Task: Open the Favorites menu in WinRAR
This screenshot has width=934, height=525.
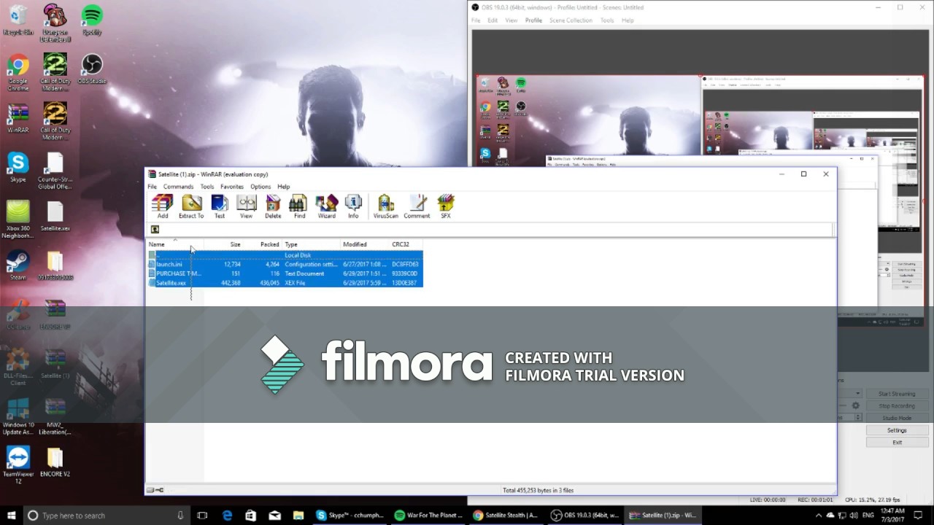Action: point(232,187)
